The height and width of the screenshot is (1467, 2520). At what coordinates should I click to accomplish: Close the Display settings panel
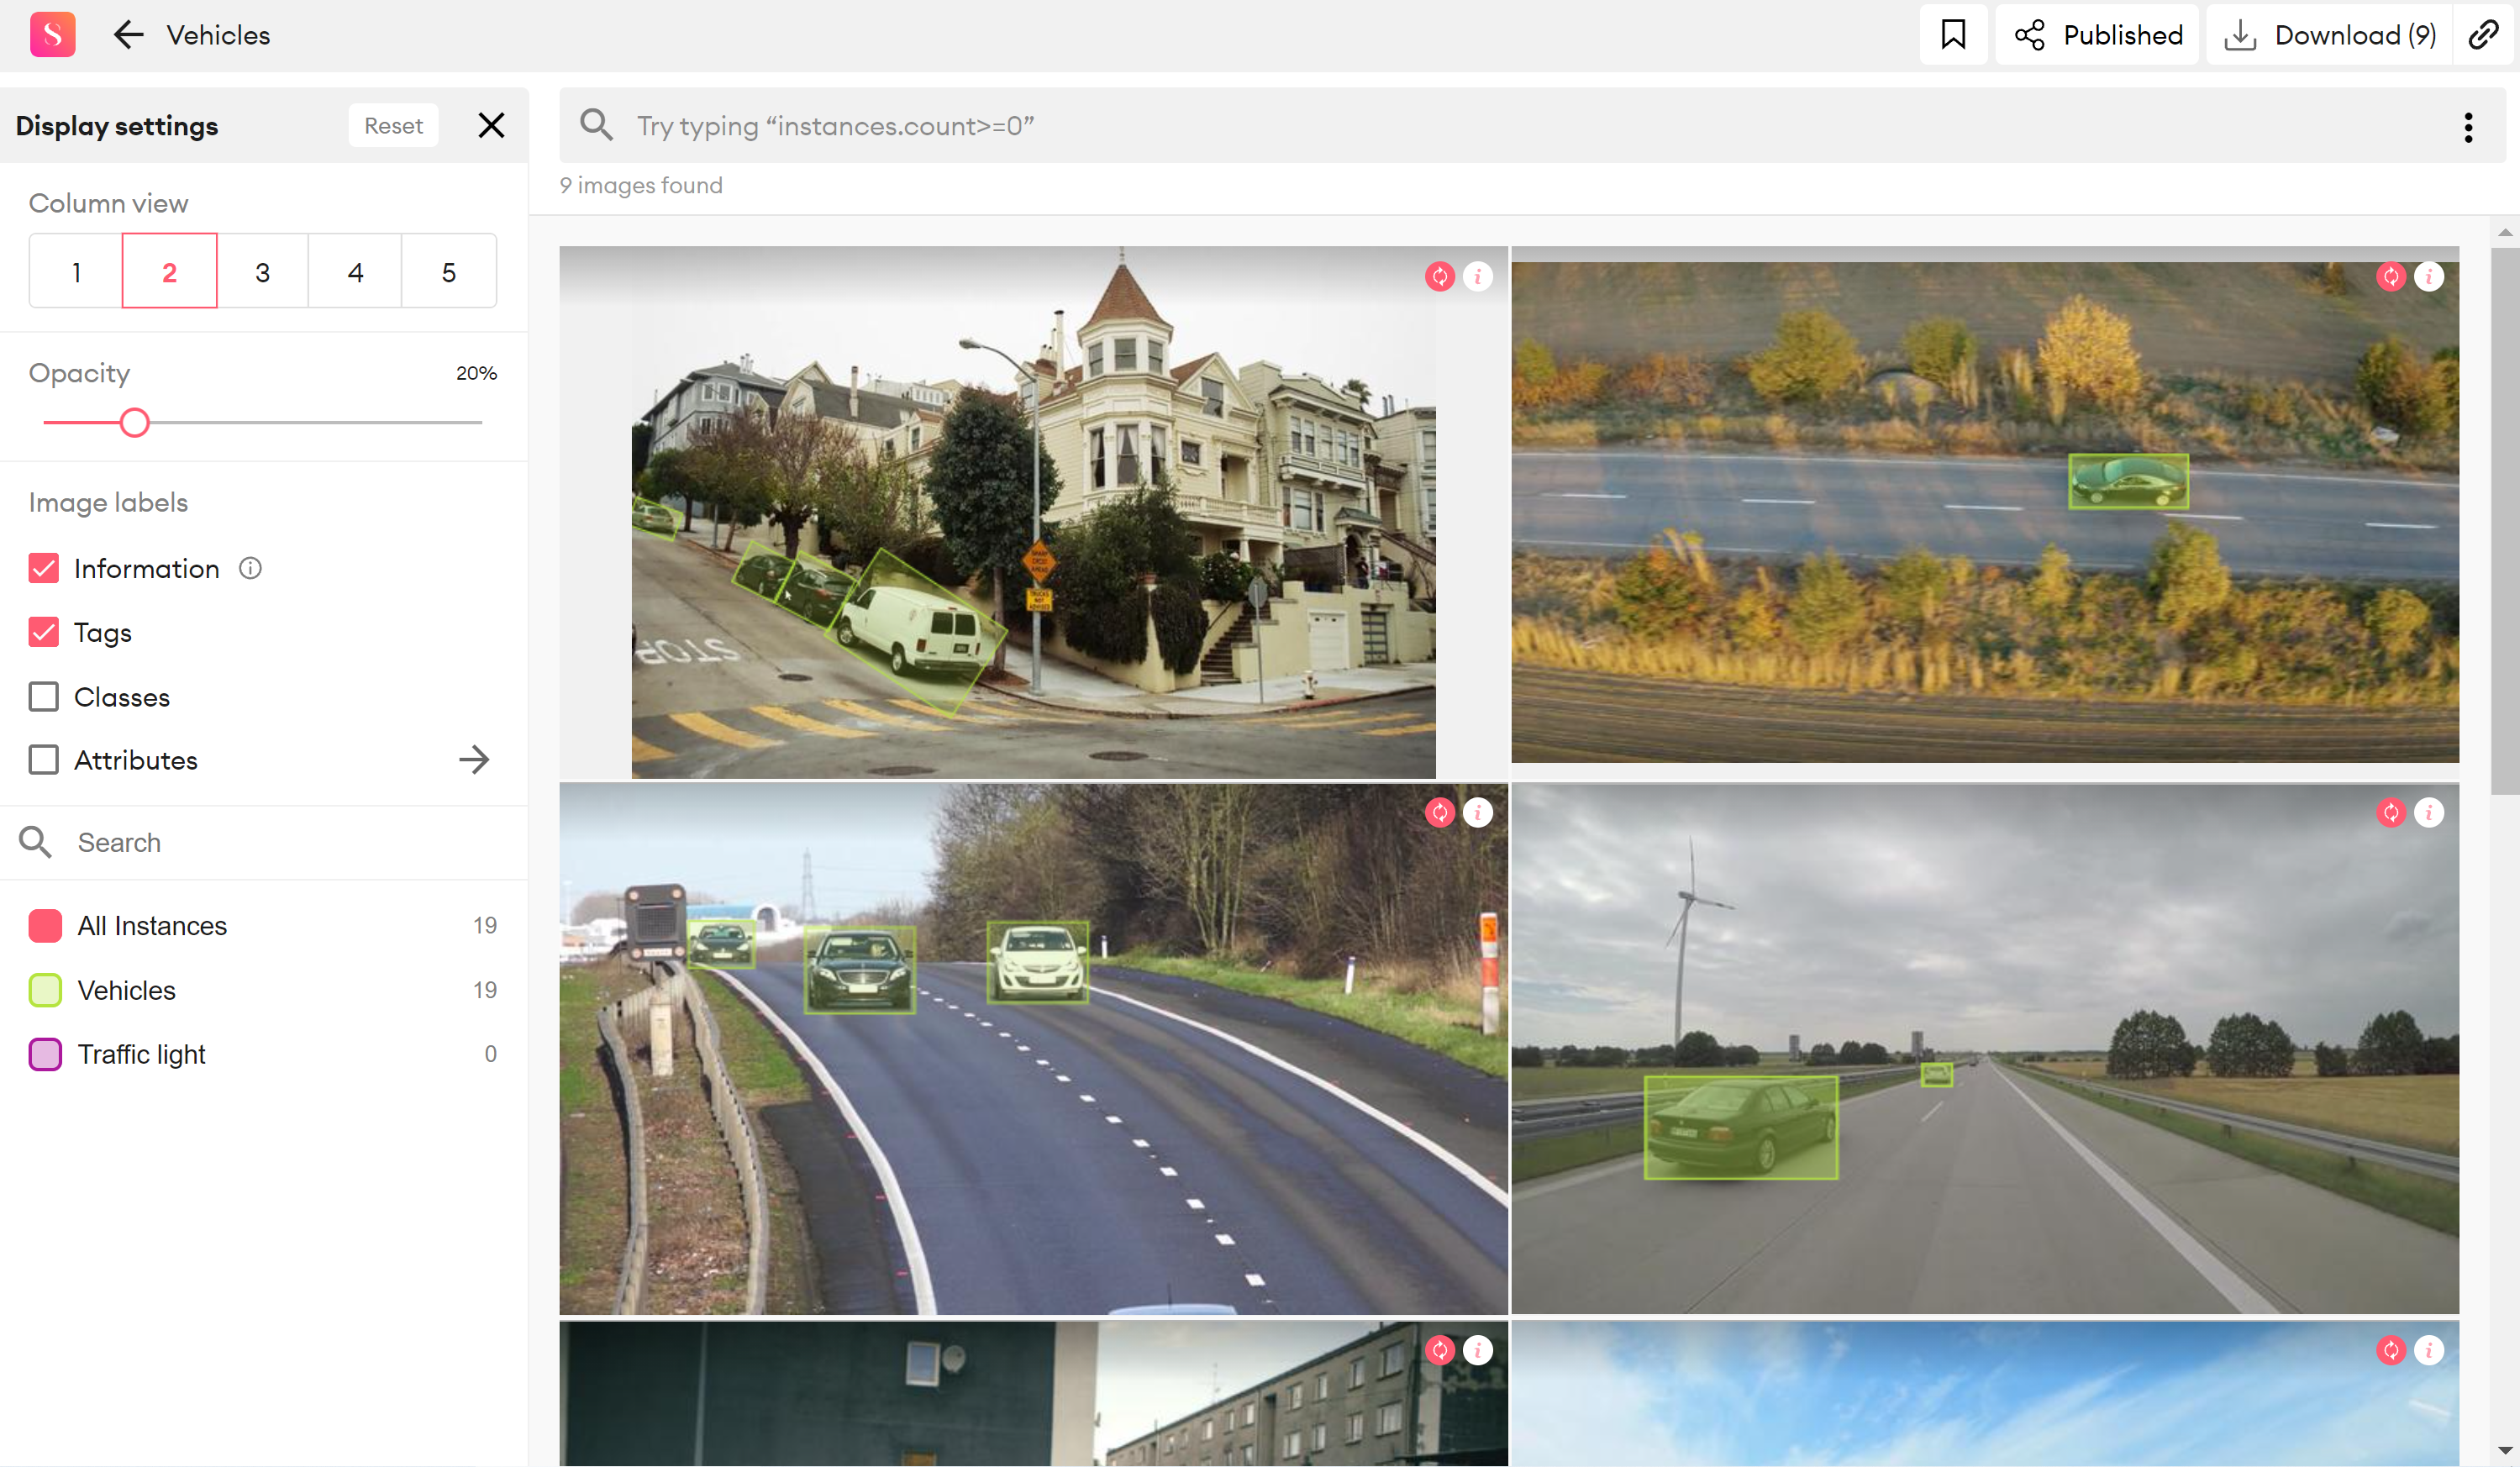491,126
